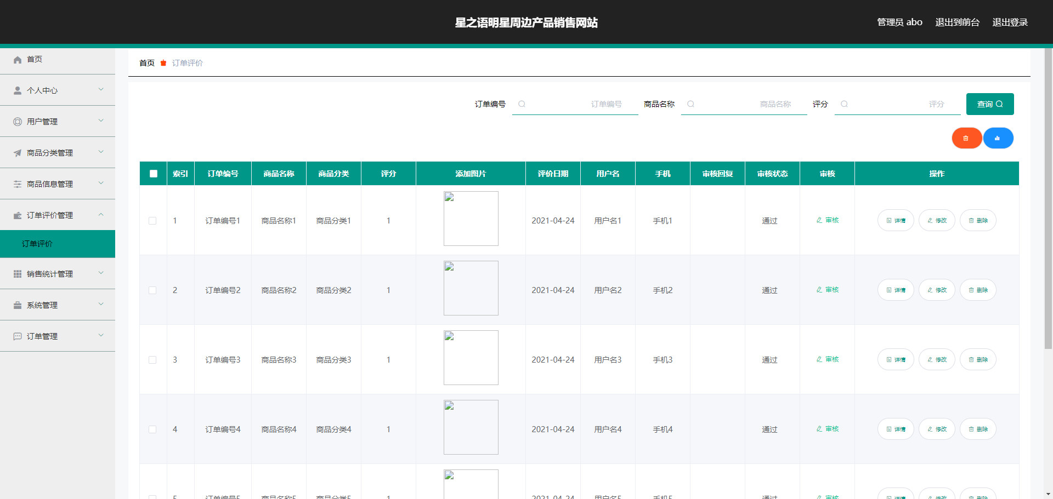This screenshot has height=499, width=1053.
Task: Click 修改 for 订单编号2
Action: point(937,290)
